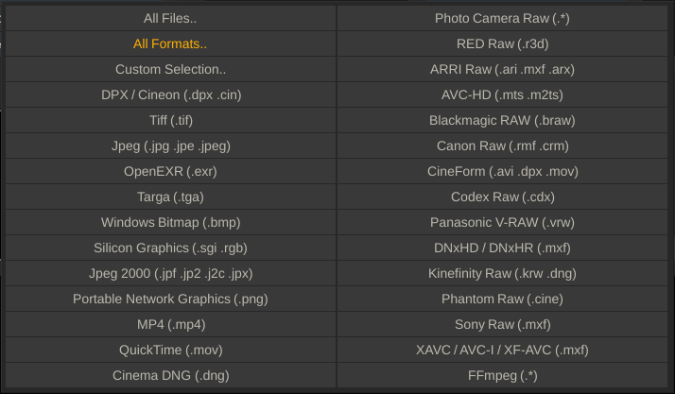Open the Custom Selection.. option

170,69
